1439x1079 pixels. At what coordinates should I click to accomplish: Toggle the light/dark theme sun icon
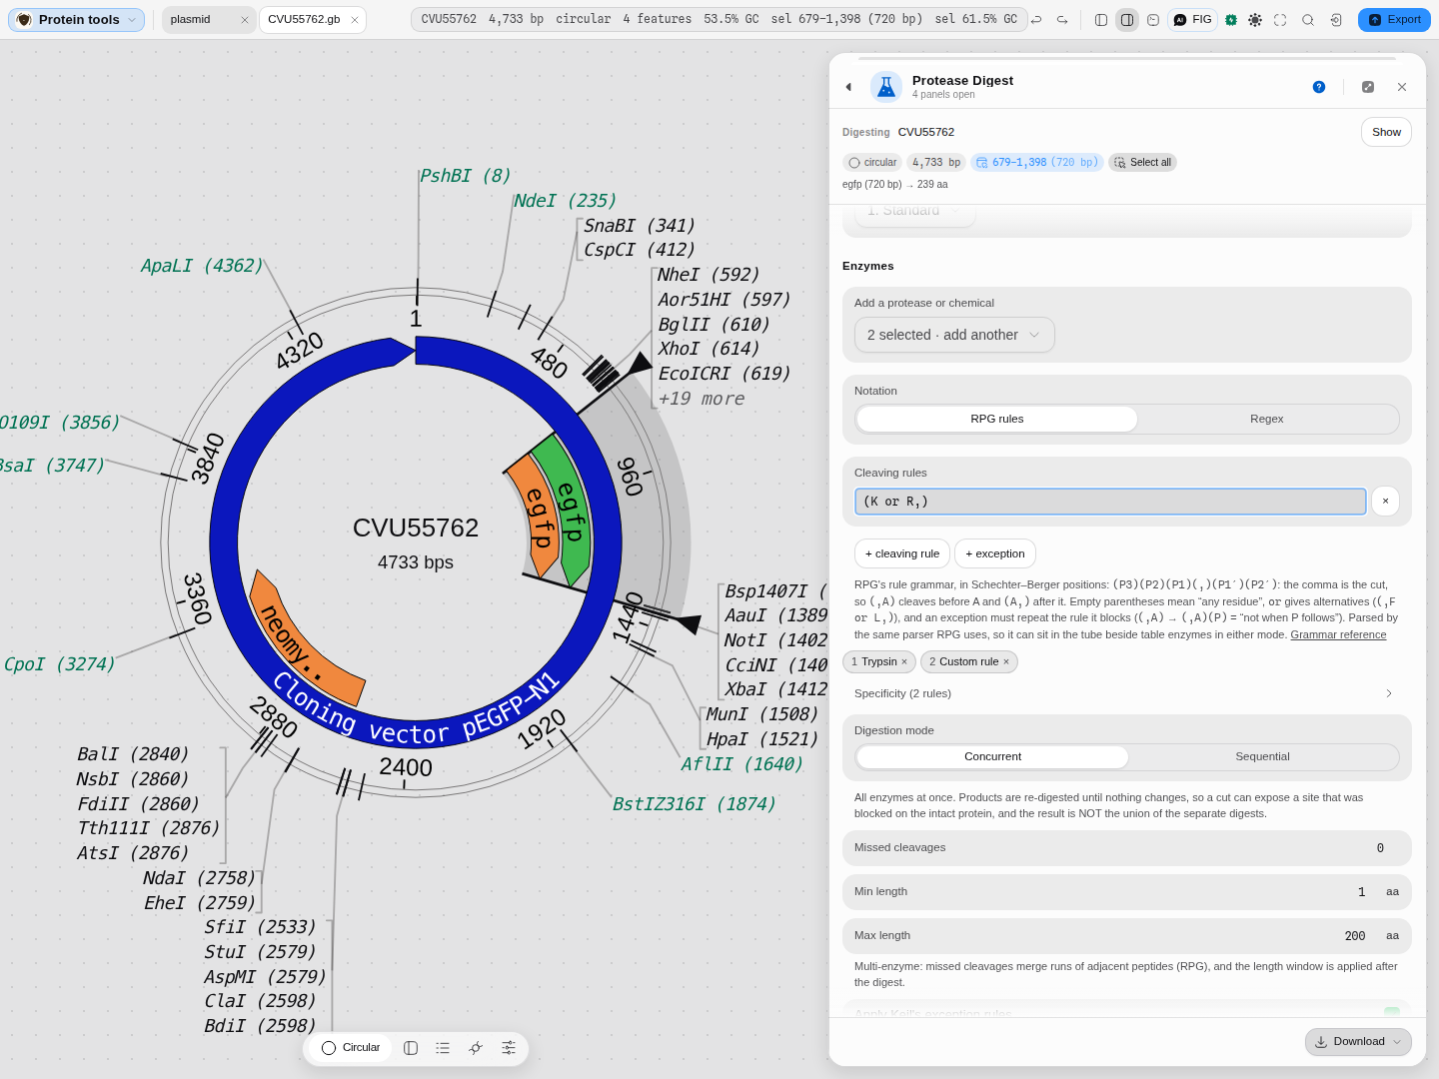[x=1255, y=20]
